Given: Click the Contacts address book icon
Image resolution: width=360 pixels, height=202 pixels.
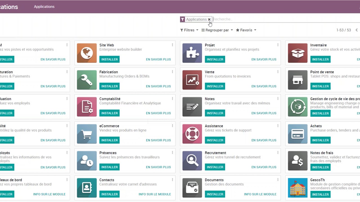Looking at the screenshot, I should pyautogui.click(x=87, y=188).
